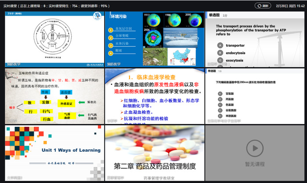This screenshot has width=307, height=183.
Task: Open the 卫生学 circular diagram class tile
Action: click(x=54, y=39)
